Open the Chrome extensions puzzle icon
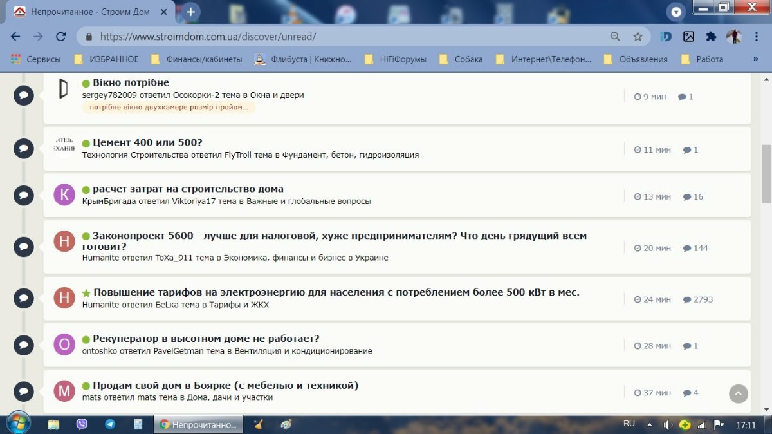 point(711,37)
